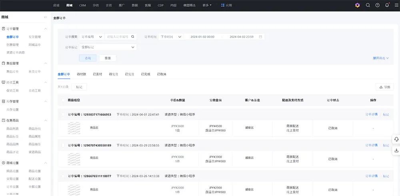The height and width of the screenshot is (196, 400).
Task: Click the 商城设置 section icon
Action: pos(3,163)
